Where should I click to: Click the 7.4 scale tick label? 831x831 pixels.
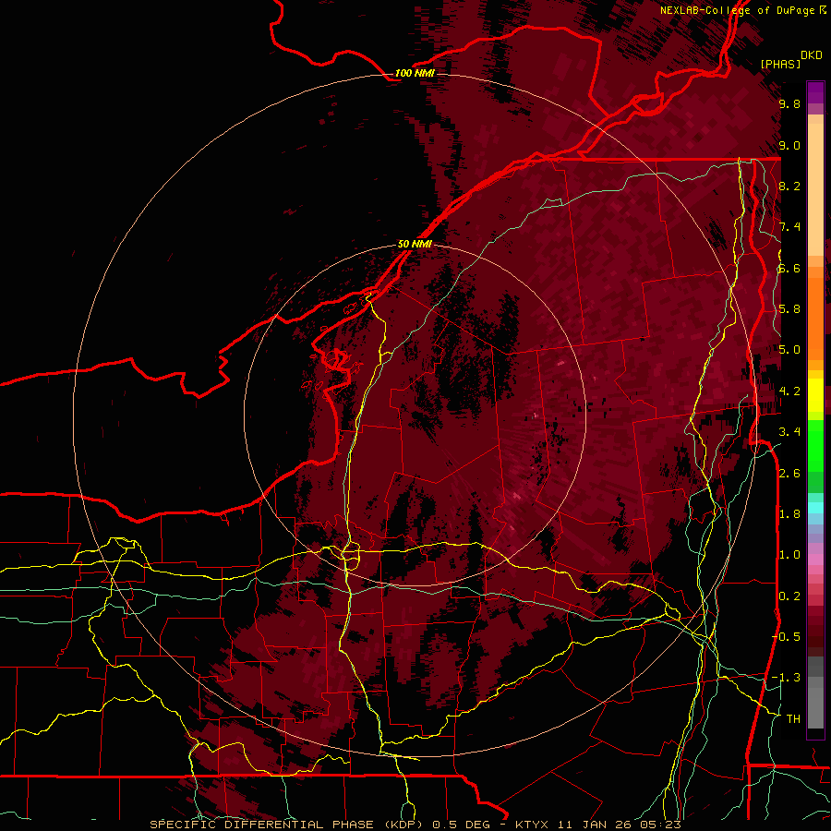coord(789,227)
